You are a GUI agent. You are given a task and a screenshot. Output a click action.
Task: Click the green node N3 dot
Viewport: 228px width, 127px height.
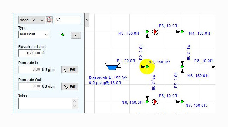147,32
